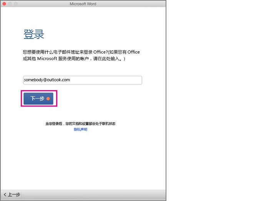
Task: Click the orange dot on the 下一步 button
Action: pos(48,99)
